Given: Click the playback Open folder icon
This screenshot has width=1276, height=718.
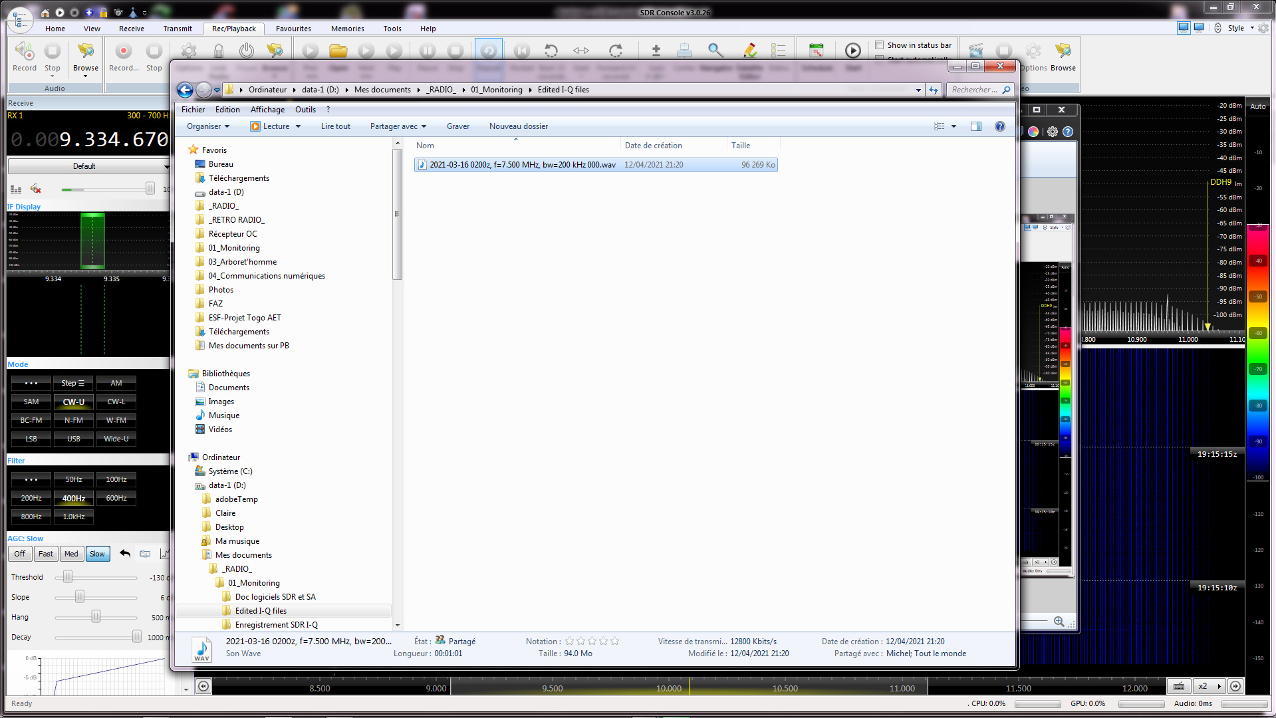Looking at the screenshot, I should tap(338, 51).
